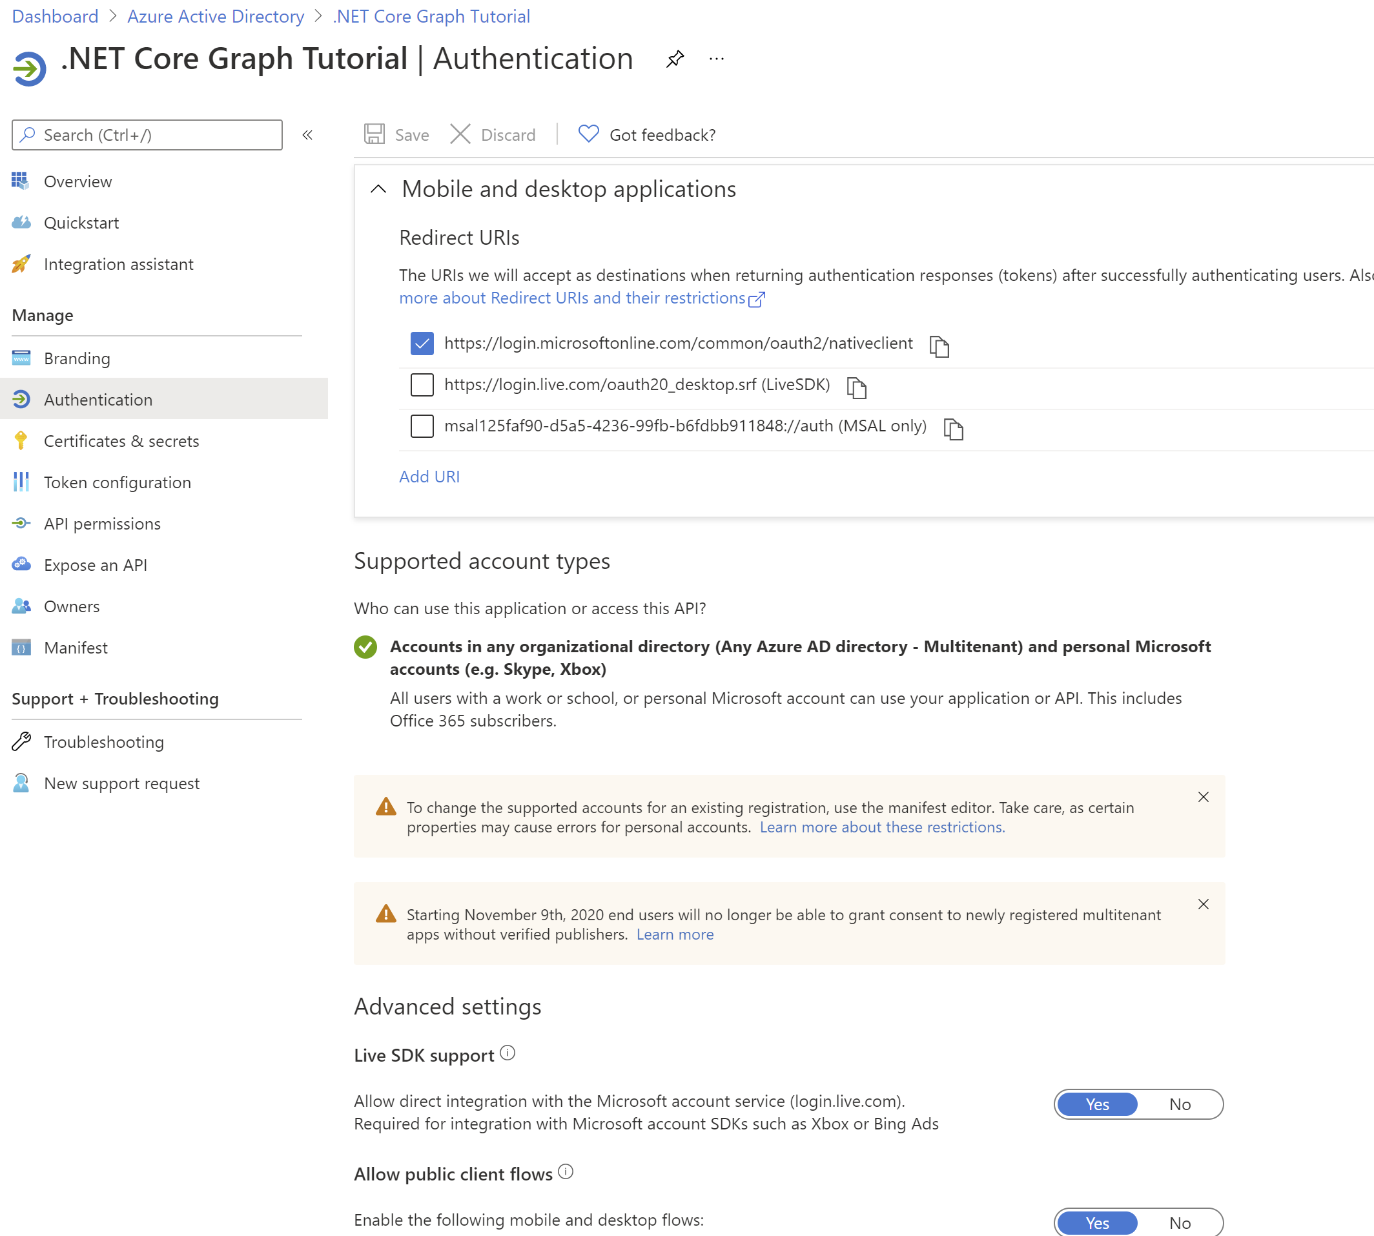The image size is (1374, 1236).
Task: Open Integration assistant
Action: click(119, 264)
